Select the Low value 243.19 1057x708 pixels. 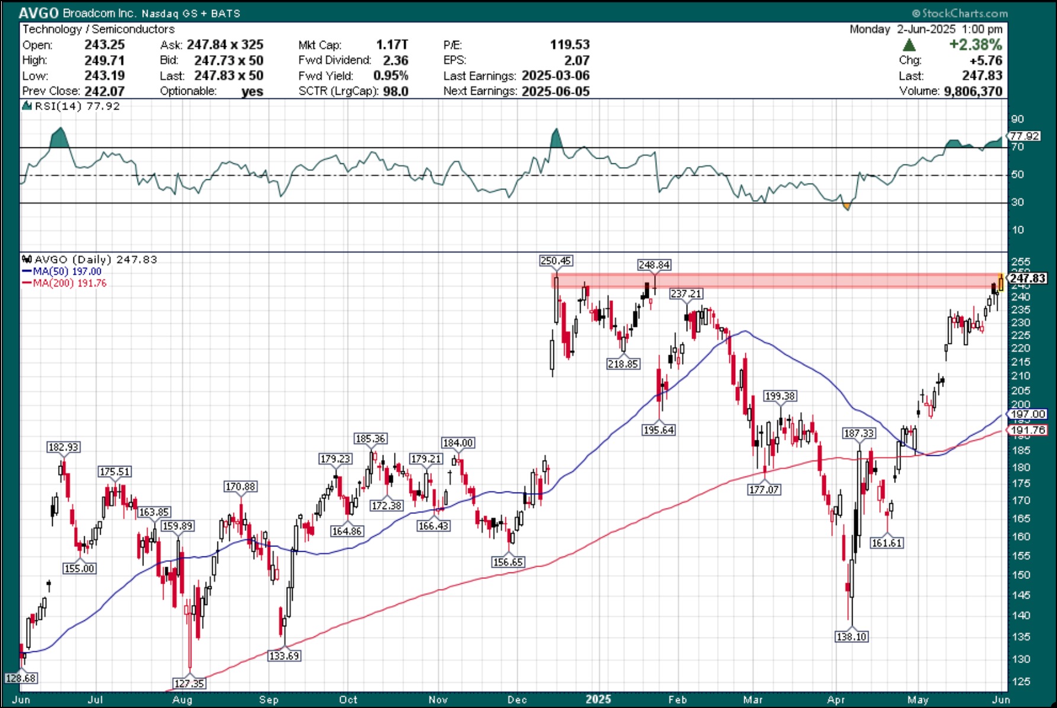pyautogui.click(x=104, y=75)
